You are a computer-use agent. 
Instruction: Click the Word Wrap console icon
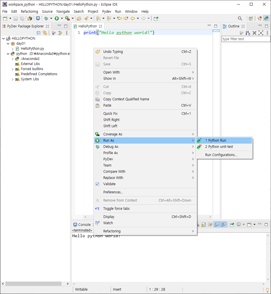coord(210,225)
